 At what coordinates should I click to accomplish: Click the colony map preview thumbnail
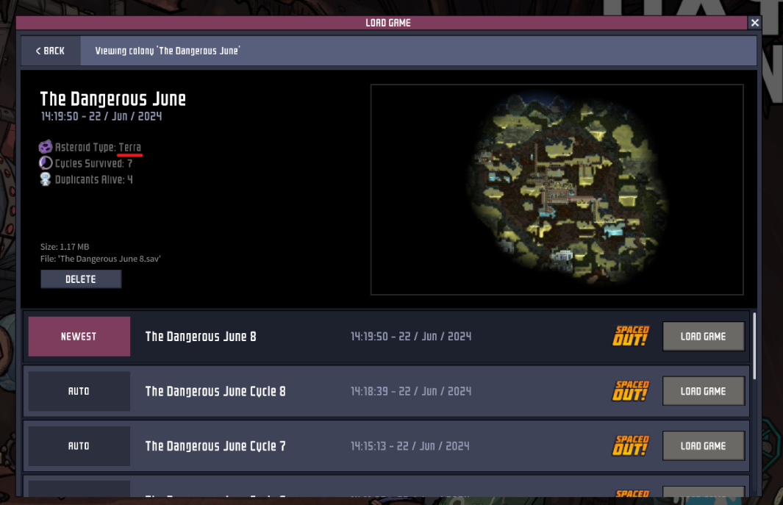[557, 190]
